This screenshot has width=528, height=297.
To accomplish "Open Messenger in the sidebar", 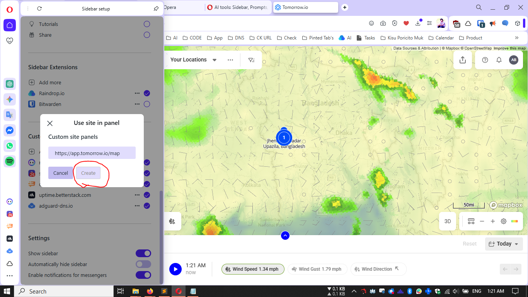I will pos(10,130).
